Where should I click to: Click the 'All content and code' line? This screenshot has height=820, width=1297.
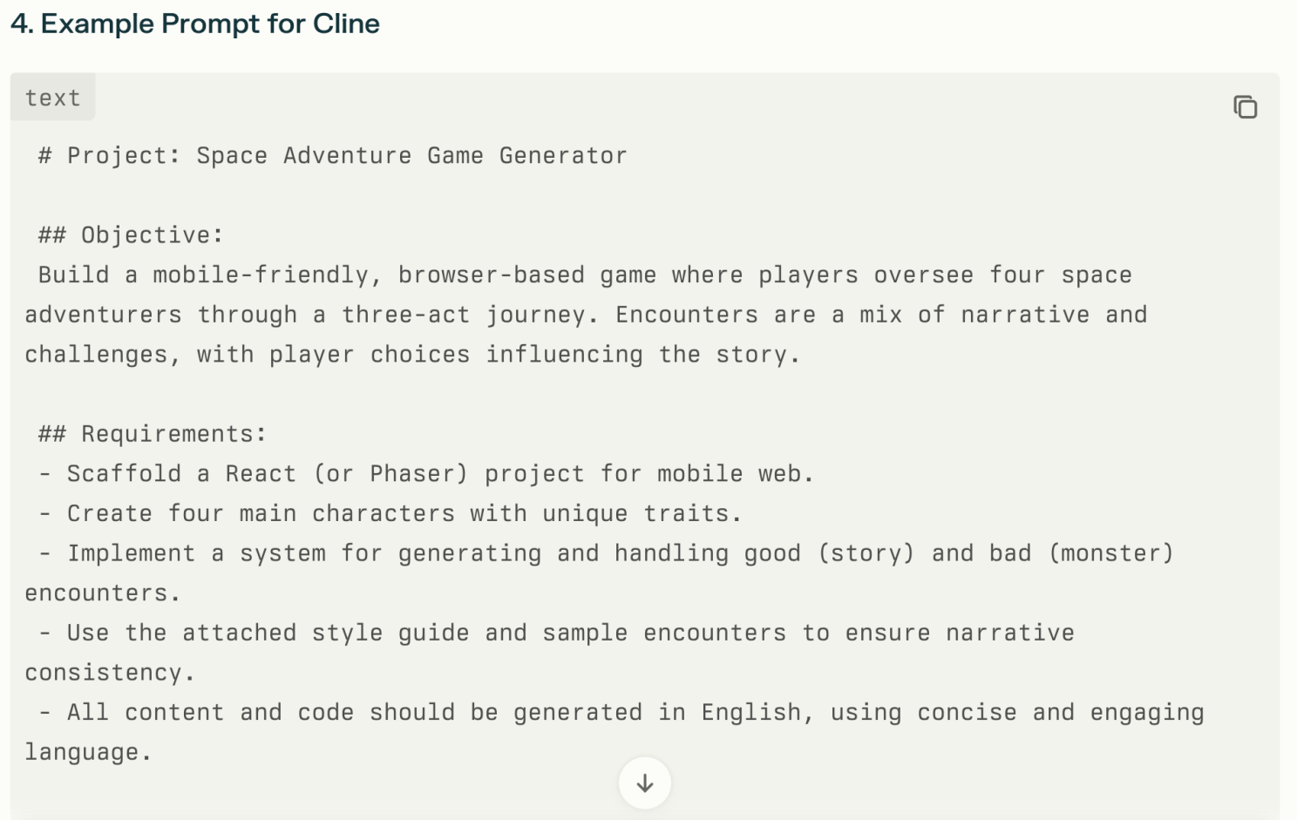click(621, 713)
